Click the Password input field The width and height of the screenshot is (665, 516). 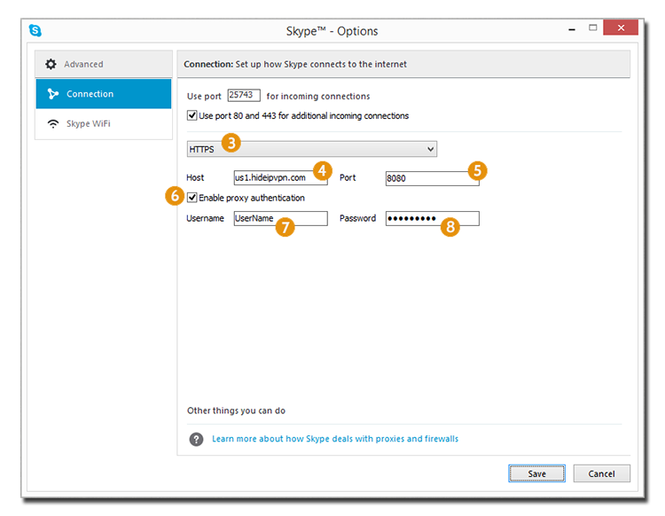click(x=432, y=218)
